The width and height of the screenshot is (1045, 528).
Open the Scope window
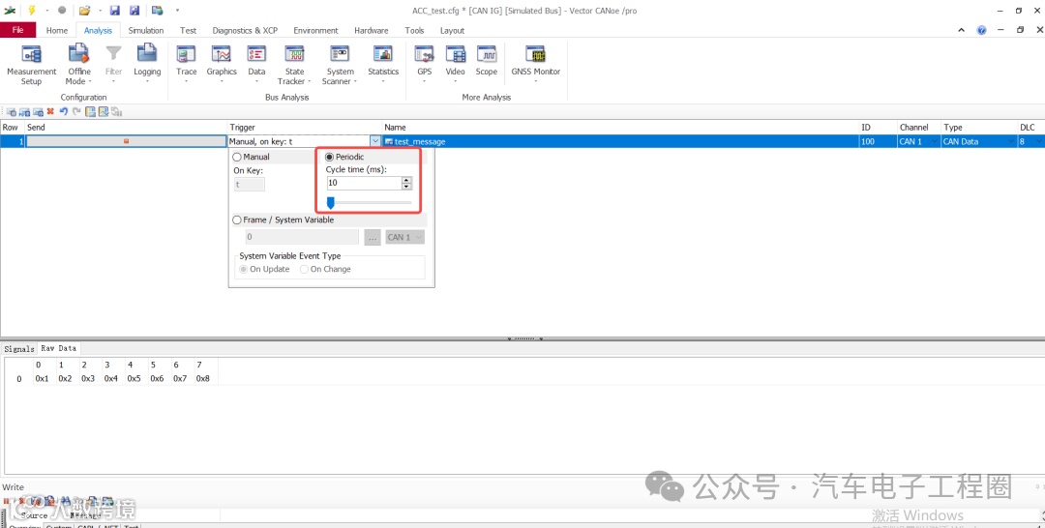(x=487, y=61)
